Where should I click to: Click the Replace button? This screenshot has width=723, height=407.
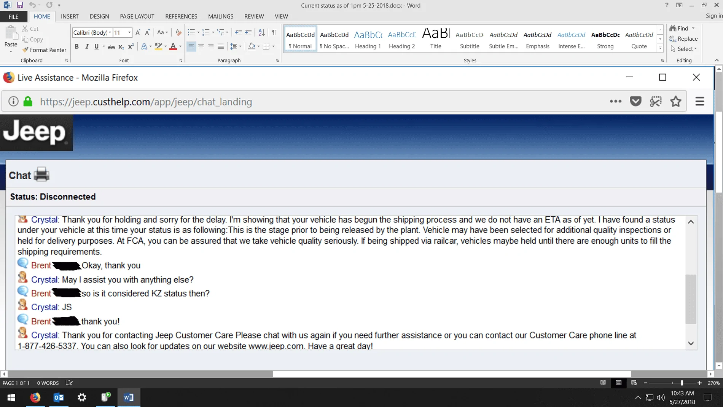click(684, 38)
